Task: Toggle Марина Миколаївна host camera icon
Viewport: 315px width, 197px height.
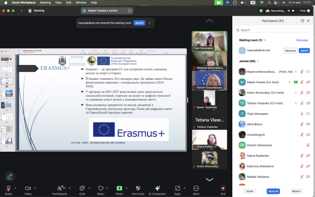Action: [308, 71]
